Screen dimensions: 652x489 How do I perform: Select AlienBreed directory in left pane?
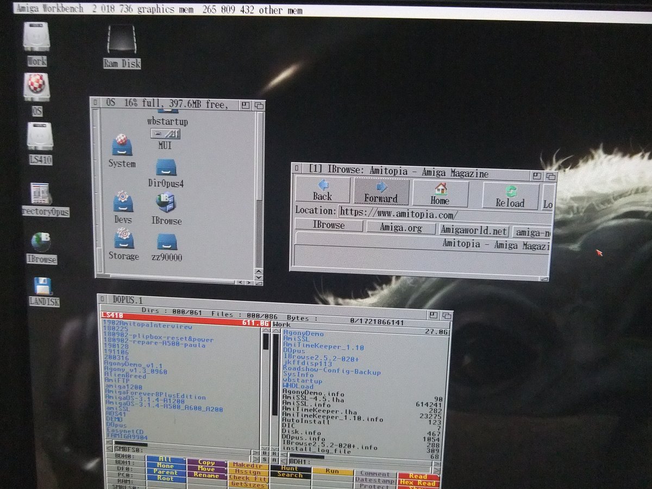coord(126,375)
